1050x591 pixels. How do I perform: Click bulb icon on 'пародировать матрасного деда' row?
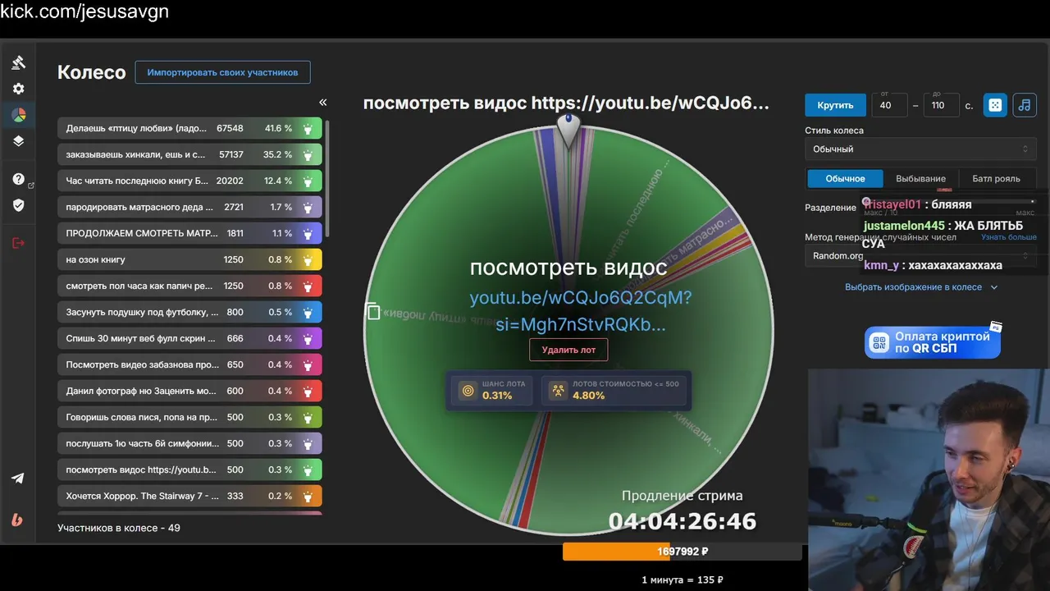tap(308, 208)
